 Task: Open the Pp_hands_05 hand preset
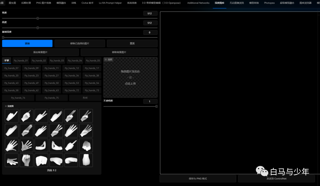point(93,61)
